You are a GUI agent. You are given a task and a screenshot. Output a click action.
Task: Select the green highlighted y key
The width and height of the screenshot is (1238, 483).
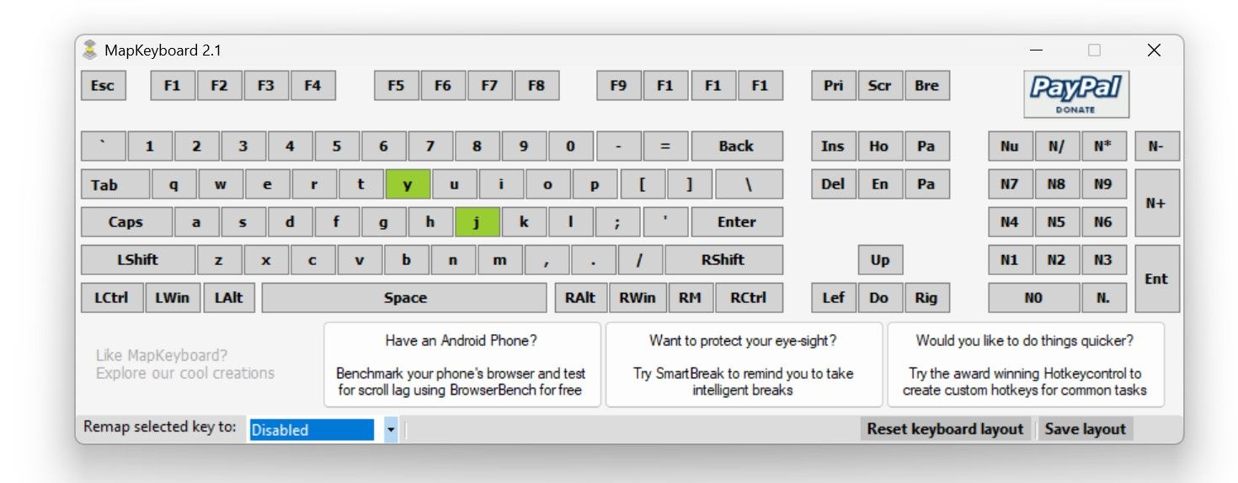tap(408, 184)
